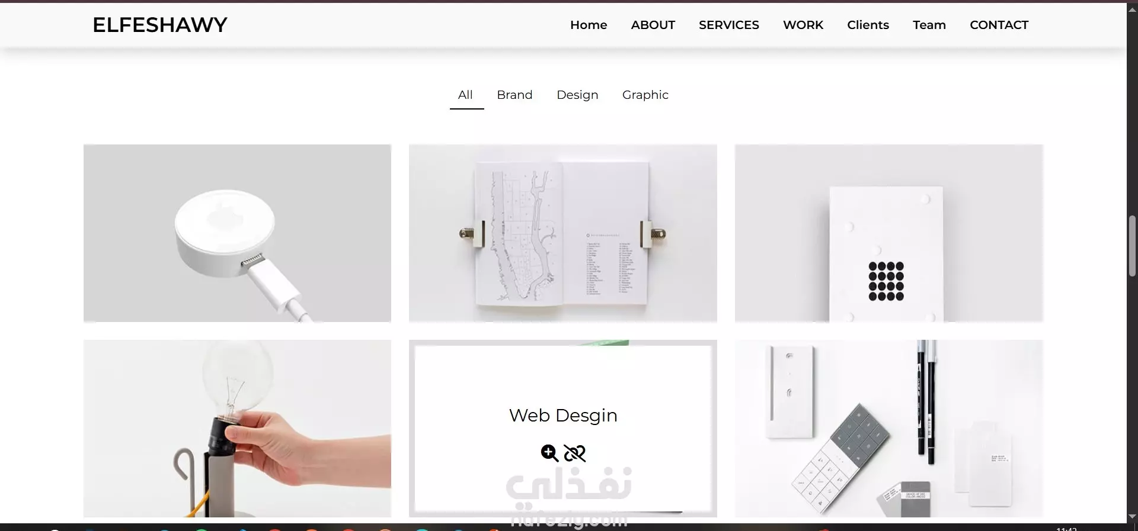Screen dimensions: 1138x531
Task: Select the All portfolio filter tab
Action: (466, 95)
